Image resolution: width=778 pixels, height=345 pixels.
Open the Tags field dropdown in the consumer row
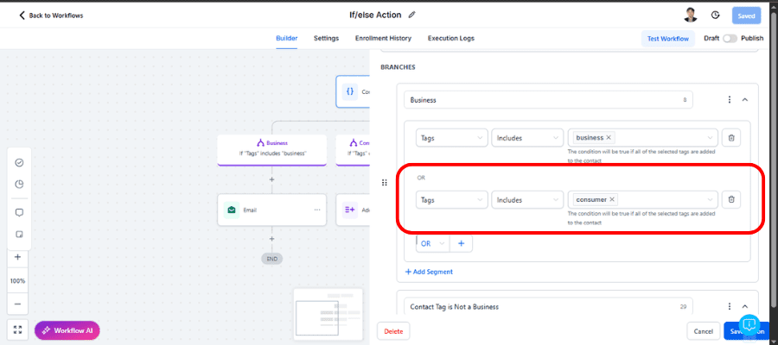point(451,199)
